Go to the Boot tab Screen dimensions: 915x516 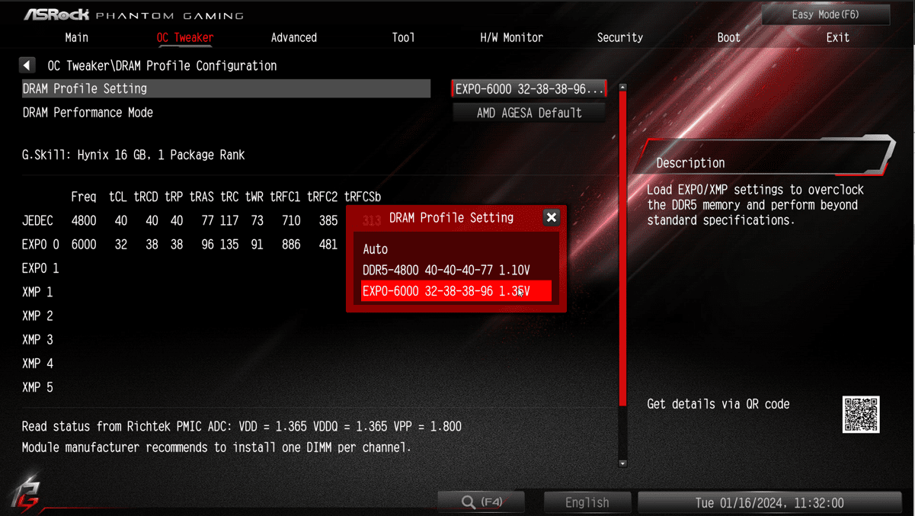[x=728, y=37]
